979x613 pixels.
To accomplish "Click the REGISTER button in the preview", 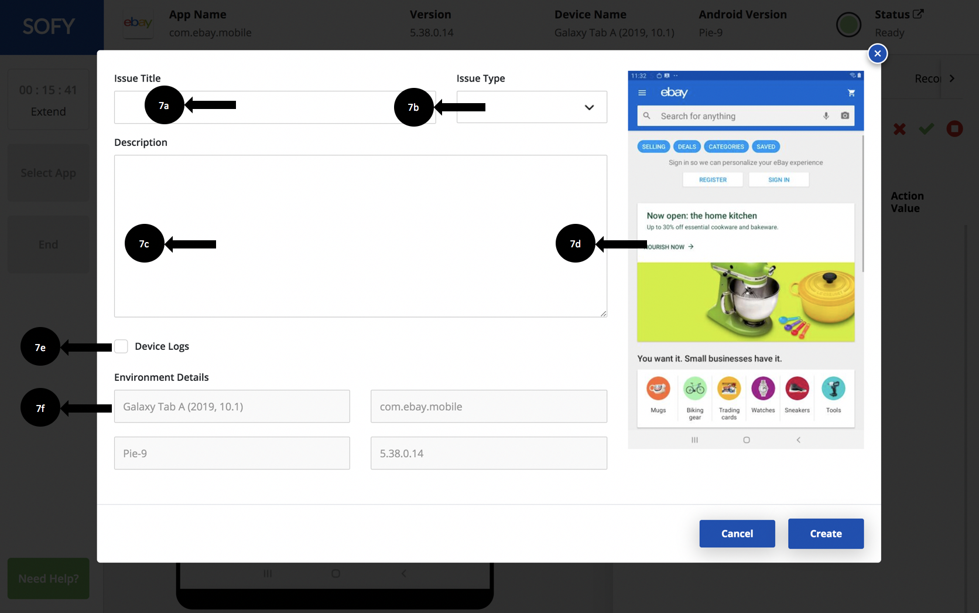I will point(713,180).
